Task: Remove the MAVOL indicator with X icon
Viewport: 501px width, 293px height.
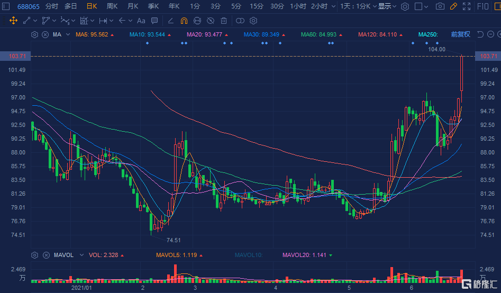Action: 47,255
